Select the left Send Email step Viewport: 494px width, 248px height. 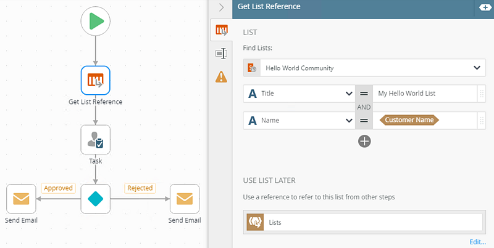point(21,198)
